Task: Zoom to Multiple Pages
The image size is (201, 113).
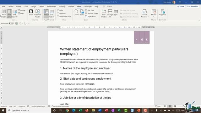Action: [x=91, y=13]
